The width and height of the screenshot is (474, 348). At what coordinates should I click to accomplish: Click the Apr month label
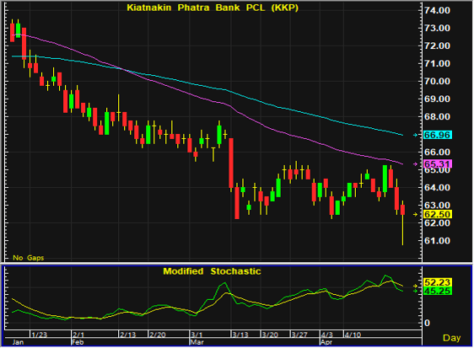tap(326, 342)
